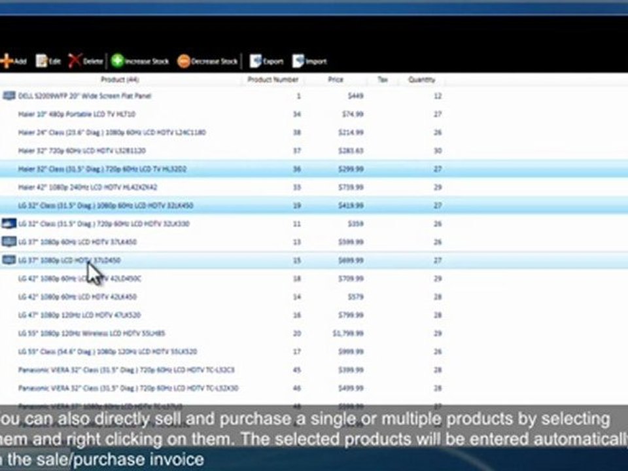Select LG 42" 1080p 60Hz 42LK450 product
The height and width of the screenshot is (471, 628).
click(77, 297)
